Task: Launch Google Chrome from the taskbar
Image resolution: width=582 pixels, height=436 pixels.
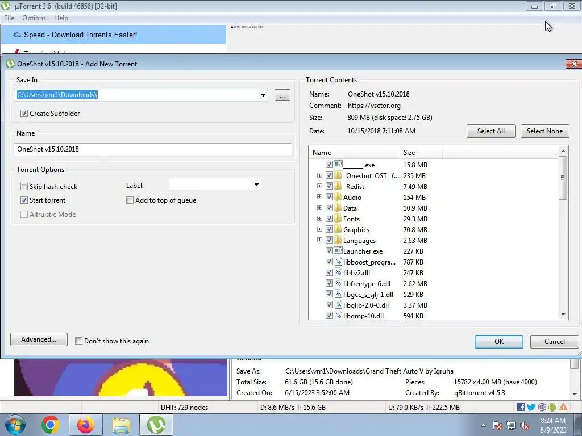Action: point(51,425)
